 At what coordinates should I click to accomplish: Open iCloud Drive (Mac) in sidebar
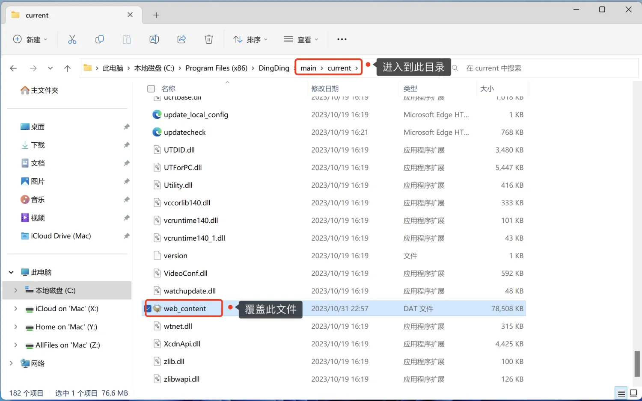point(56,236)
